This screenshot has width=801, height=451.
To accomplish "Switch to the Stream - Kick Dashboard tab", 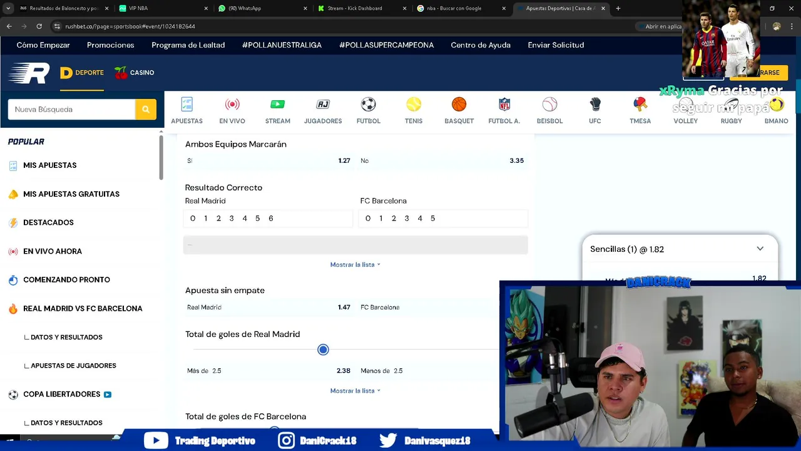I will [x=361, y=8].
